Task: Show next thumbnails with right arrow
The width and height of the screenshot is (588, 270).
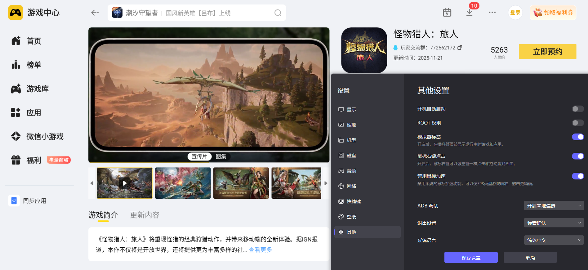Action: (x=326, y=183)
